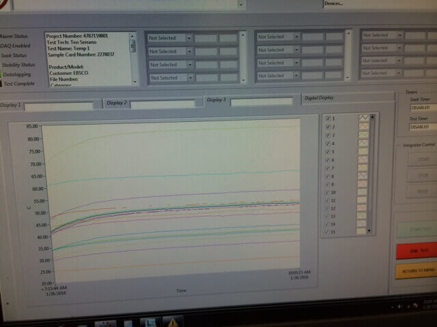Click the plot legend icon for channel 8
The width and height of the screenshot is (437, 327).
click(363, 176)
